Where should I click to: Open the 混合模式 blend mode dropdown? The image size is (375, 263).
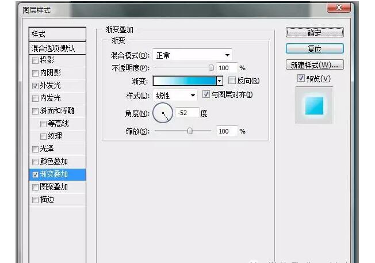point(192,55)
